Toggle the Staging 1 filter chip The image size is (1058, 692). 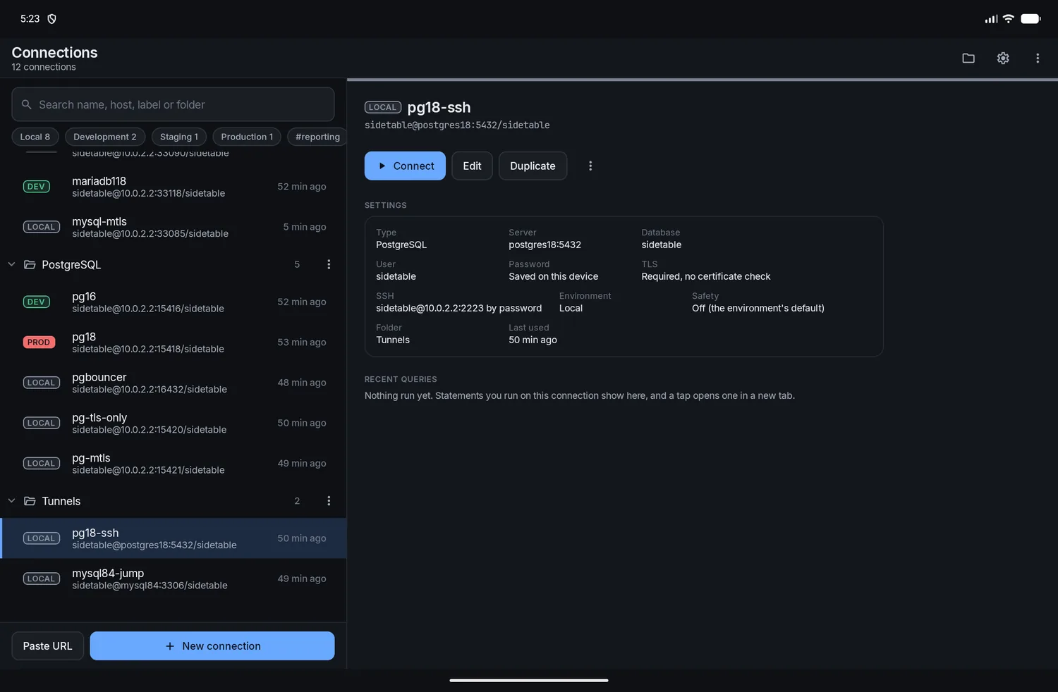pos(179,137)
